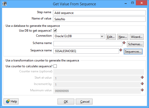Image resolution: width=149 pixels, height=108 pixels.
Task: Browse schemas with the Schemas... button
Action: coord(135,44)
